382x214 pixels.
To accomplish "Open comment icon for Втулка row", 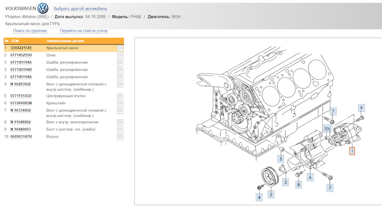I will tap(120, 137).
